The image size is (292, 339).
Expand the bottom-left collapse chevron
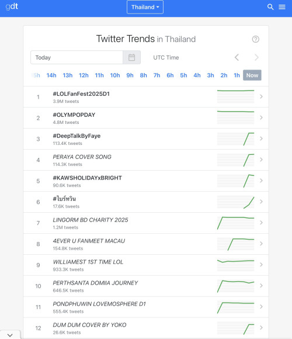[10, 335]
